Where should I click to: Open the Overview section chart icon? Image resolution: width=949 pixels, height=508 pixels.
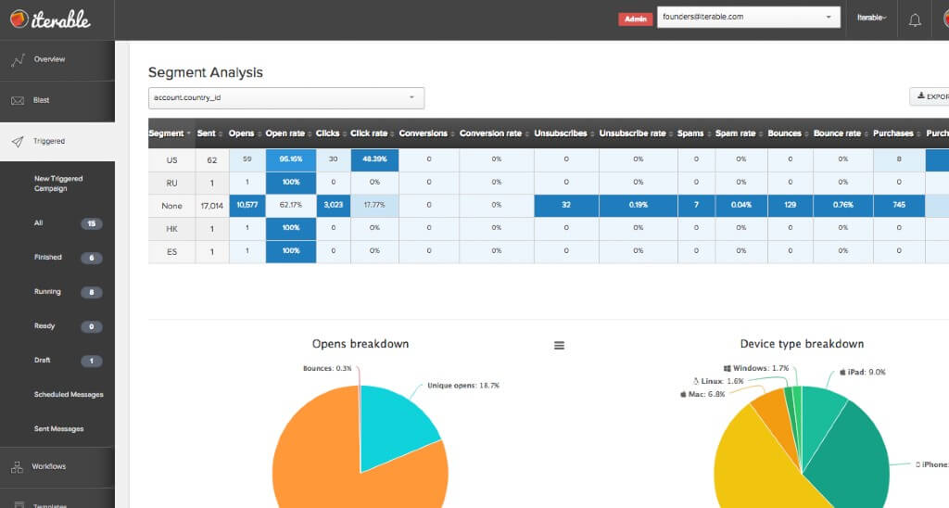coord(18,59)
